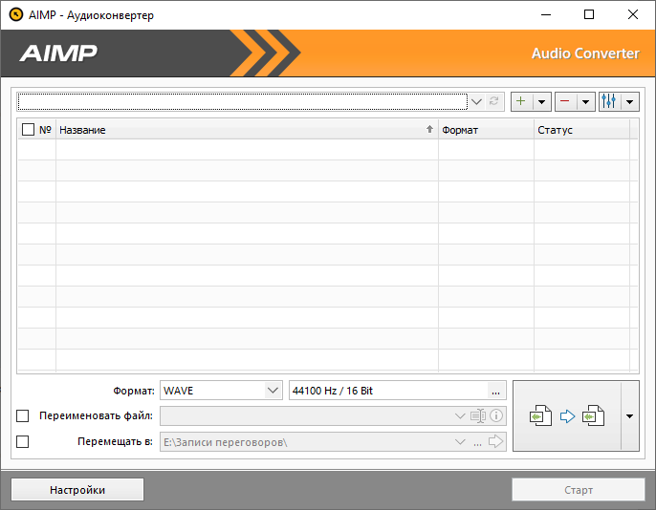Click the refresh icon beside the top field
656x510 pixels.
(494, 101)
